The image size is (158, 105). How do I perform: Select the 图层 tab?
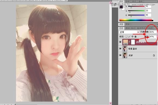click(x=121, y=28)
